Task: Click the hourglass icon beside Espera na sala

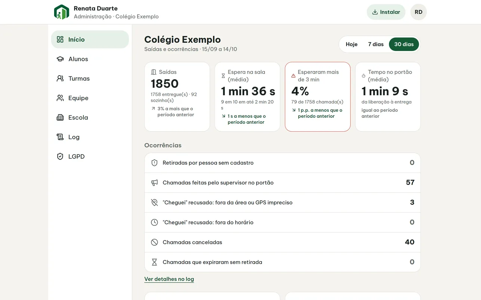Action: [x=223, y=76]
